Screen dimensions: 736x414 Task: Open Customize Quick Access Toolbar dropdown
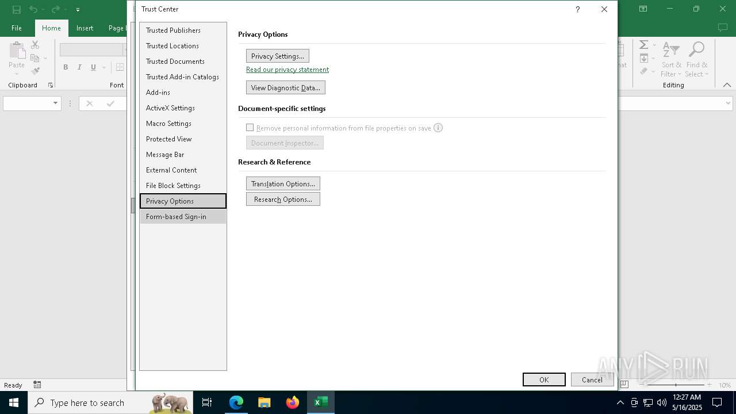(78, 9)
